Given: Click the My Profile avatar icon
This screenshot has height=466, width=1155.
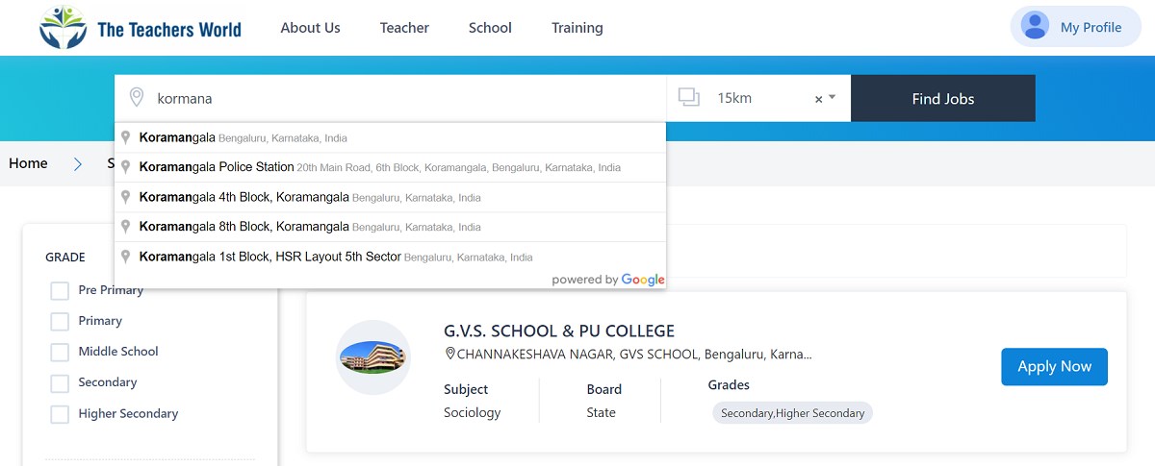Looking at the screenshot, I should point(1035,26).
